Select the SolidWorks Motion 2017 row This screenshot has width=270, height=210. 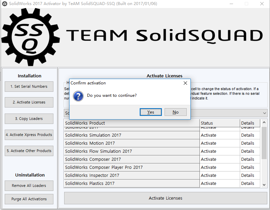click(132, 143)
